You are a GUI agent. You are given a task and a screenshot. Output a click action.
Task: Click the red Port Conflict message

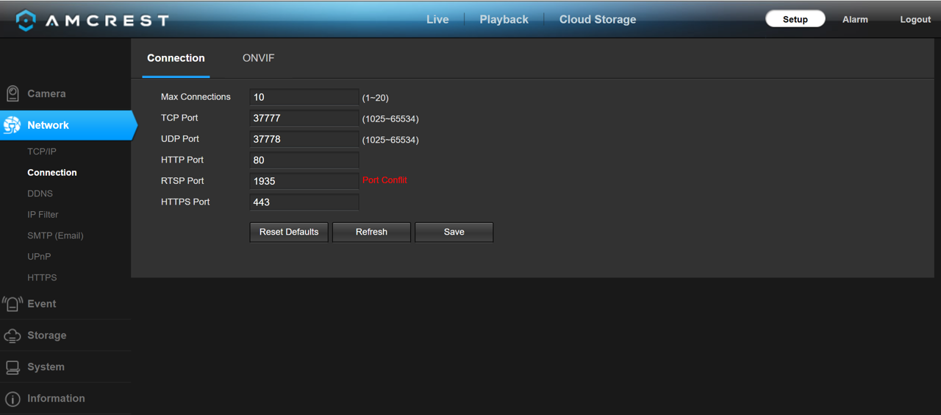click(x=384, y=180)
